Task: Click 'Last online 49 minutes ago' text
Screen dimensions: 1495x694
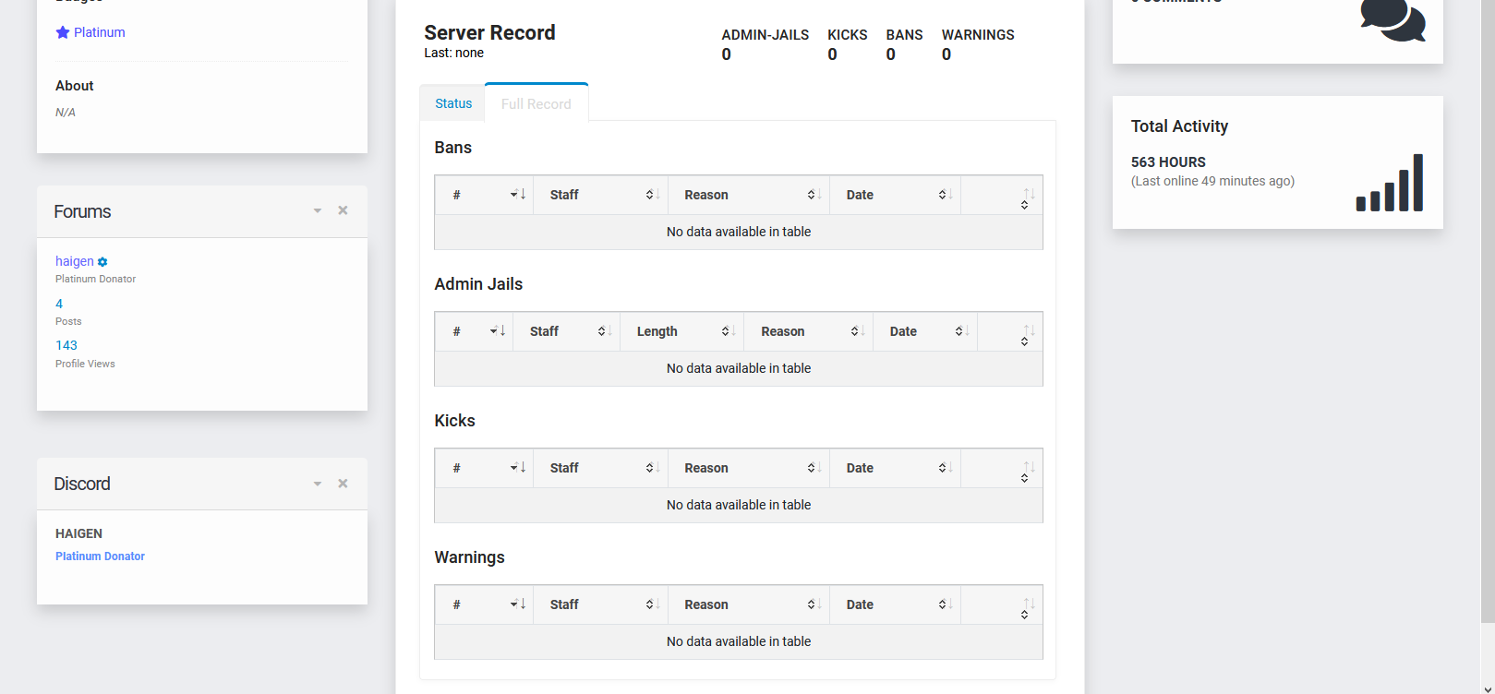Action: (1212, 181)
